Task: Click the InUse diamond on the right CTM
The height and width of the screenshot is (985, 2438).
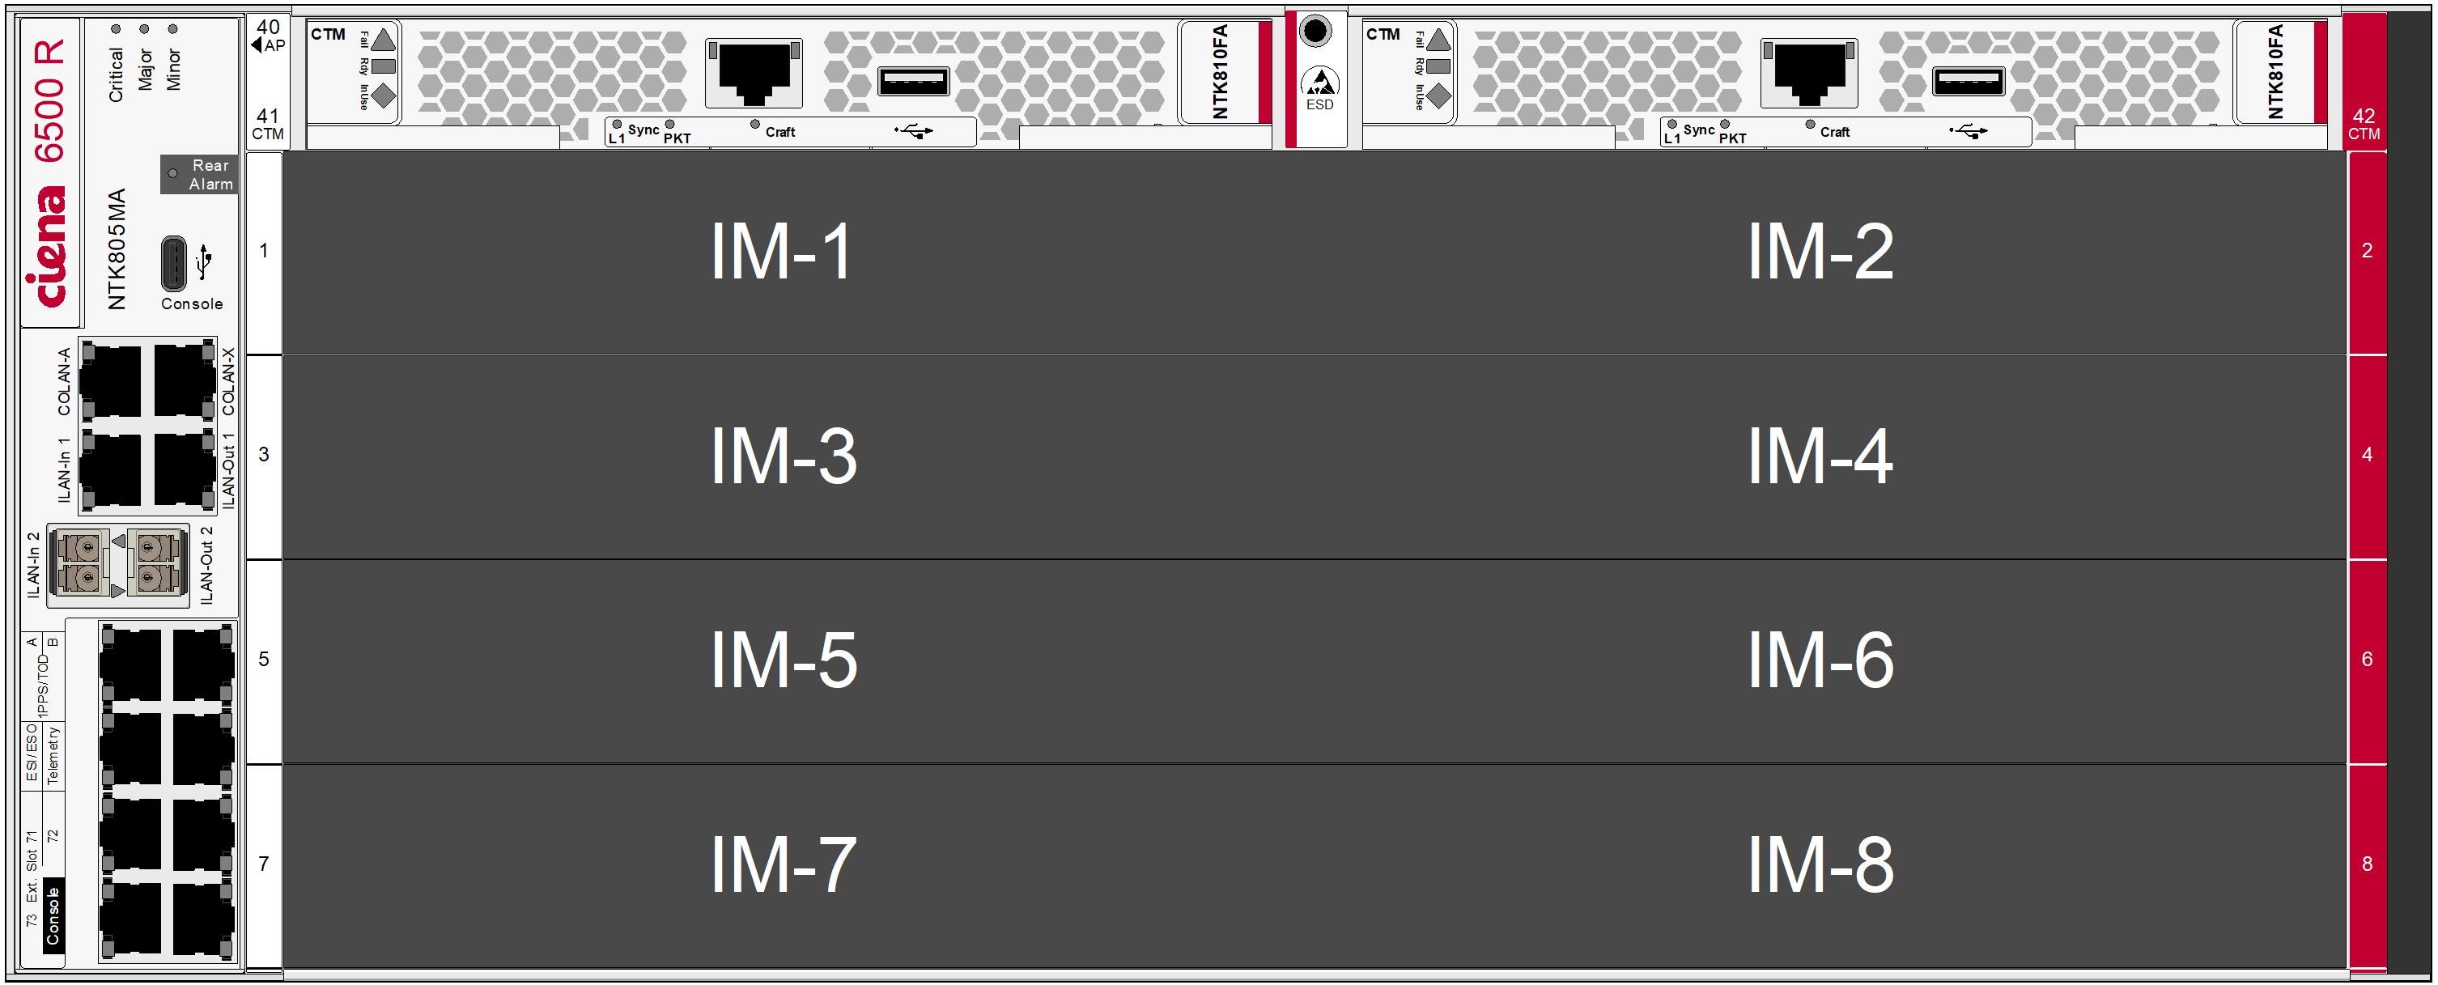Action: coord(1438,96)
